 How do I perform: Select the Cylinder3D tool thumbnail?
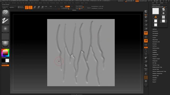pyautogui.click(x=163, y=10)
